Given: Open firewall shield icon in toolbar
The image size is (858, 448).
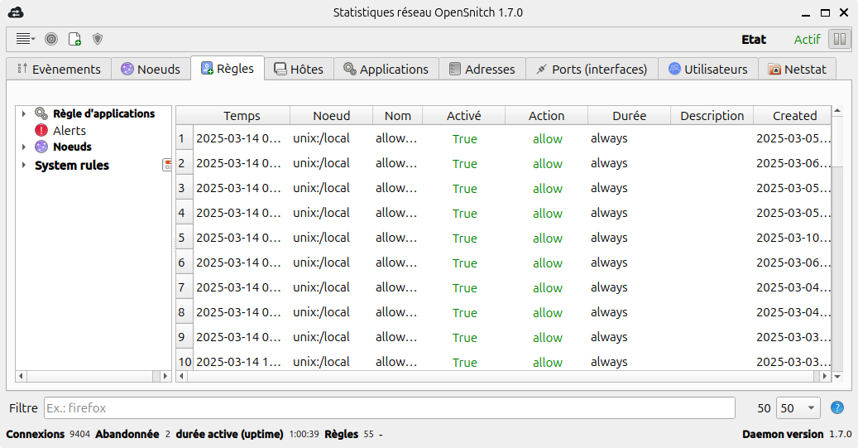Looking at the screenshot, I should [98, 39].
